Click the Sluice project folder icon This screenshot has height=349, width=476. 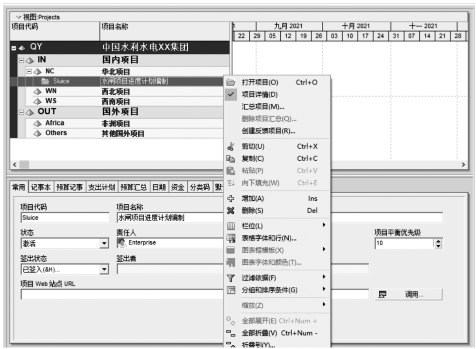coord(45,81)
